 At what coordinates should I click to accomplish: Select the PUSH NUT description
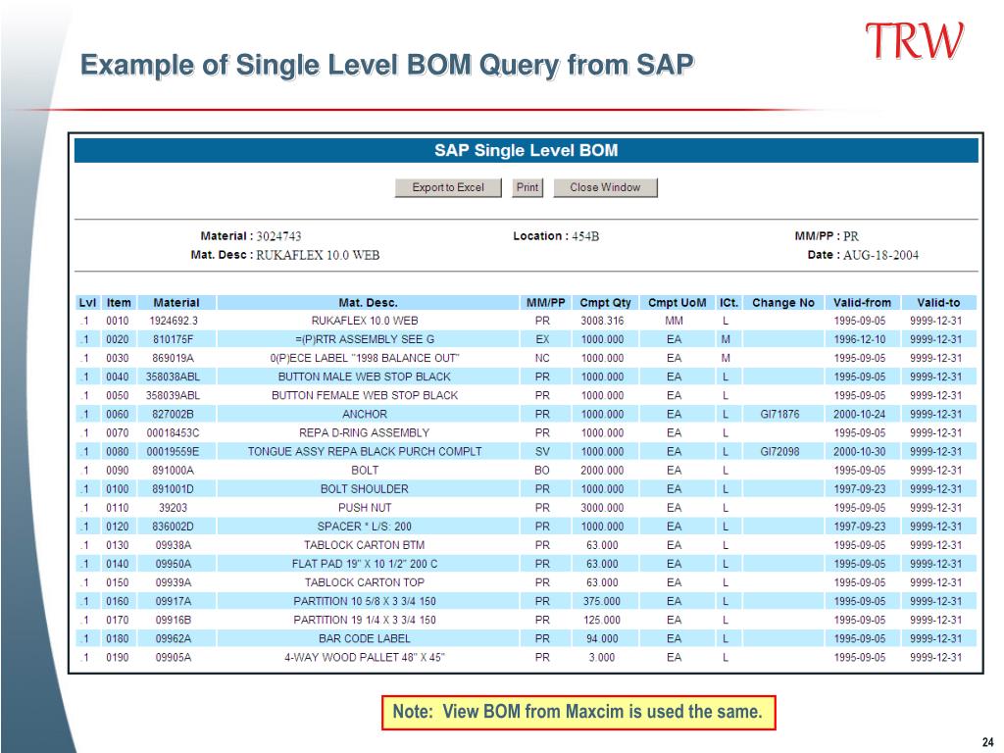[365, 508]
